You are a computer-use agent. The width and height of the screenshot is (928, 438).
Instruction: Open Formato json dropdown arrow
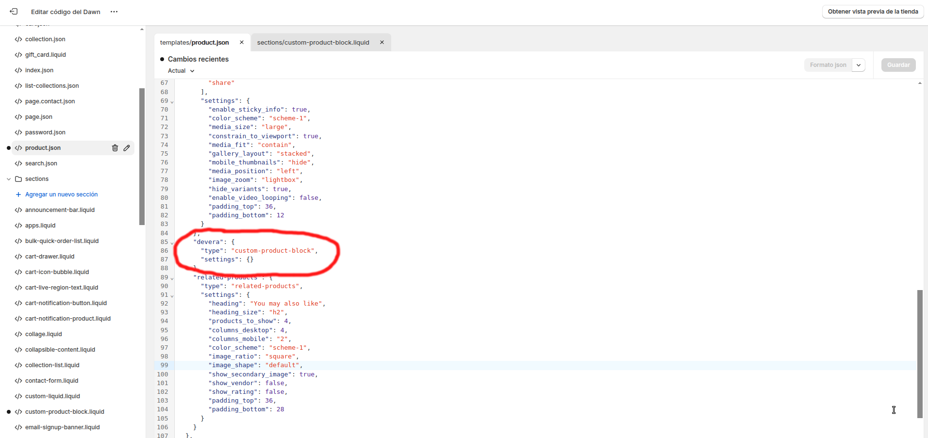click(x=859, y=65)
